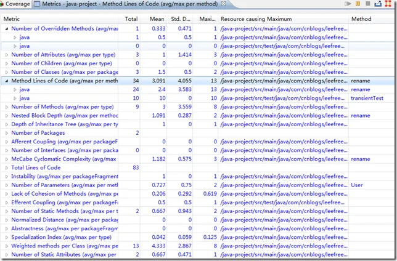The width and height of the screenshot is (397, 261).
Task: Click the gray stop square icon
Action: pos(368,4)
